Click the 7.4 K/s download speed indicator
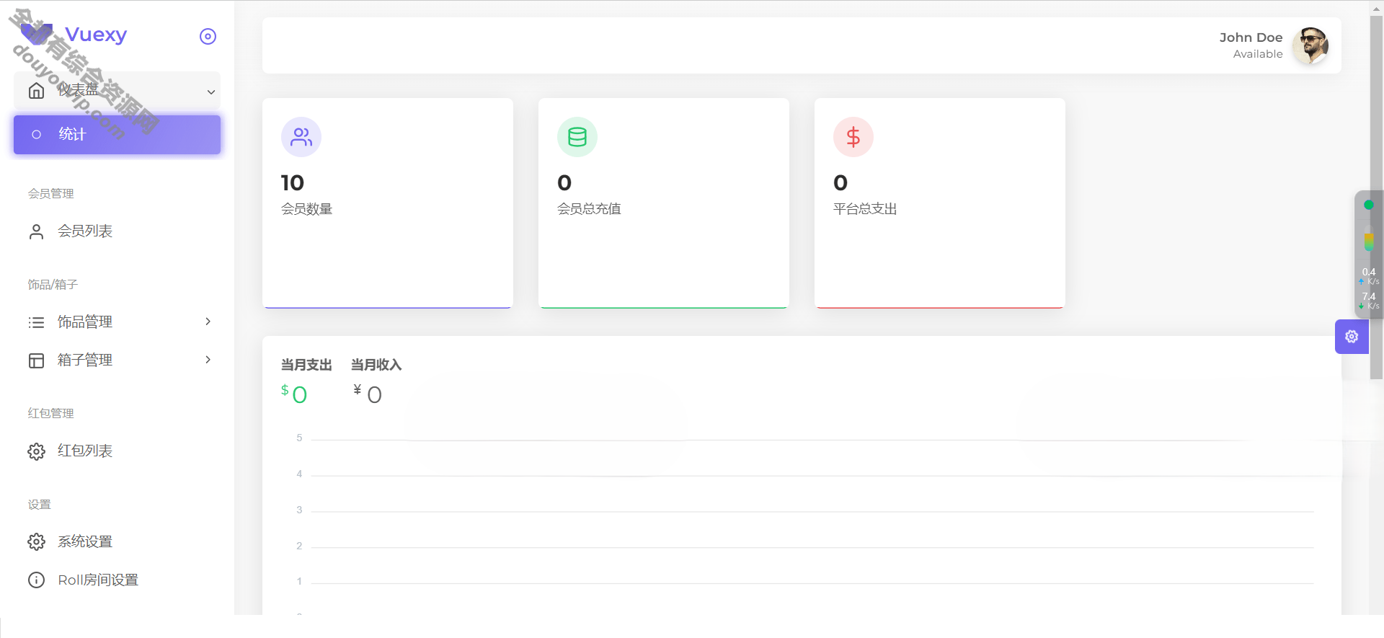 pyautogui.click(x=1369, y=301)
